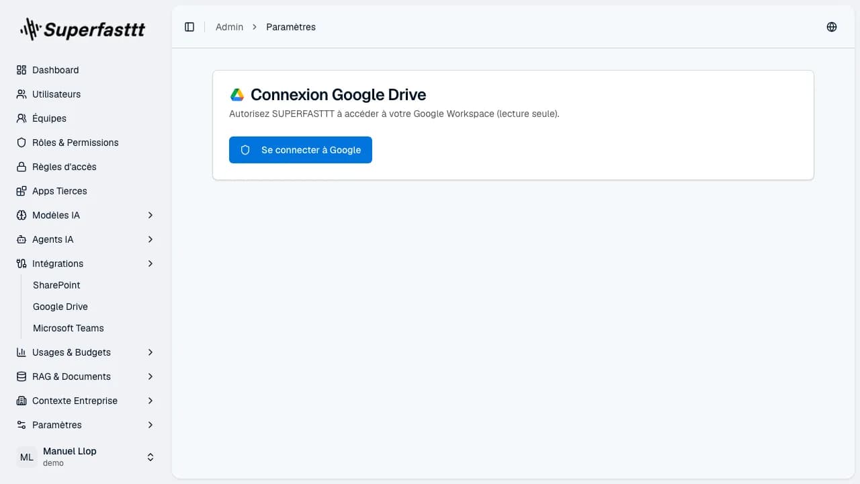Screen dimensions: 860x484
Task: Click the RAG & Documents database icon
Action: [x=21, y=376]
